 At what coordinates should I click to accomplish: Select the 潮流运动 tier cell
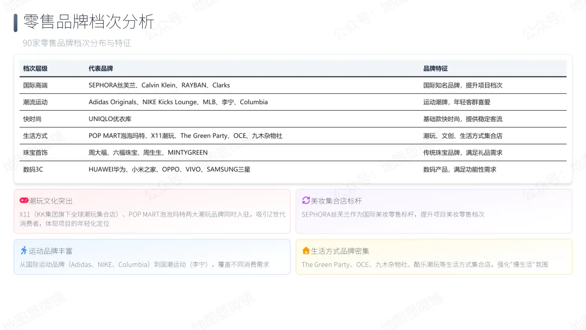[x=35, y=102]
